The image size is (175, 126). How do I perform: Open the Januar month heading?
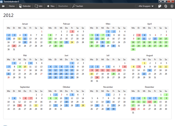click(x=25, y=24)
